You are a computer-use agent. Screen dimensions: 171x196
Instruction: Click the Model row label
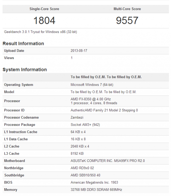[x=9, y=92]
